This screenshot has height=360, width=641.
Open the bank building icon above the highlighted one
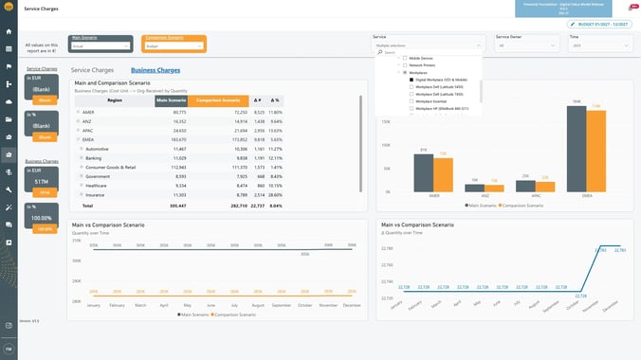pos(9,136)
